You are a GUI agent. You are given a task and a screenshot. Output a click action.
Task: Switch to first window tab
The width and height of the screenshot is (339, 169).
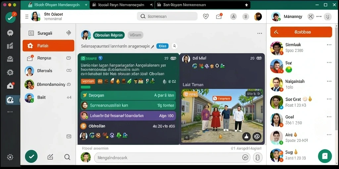(55, 5)
